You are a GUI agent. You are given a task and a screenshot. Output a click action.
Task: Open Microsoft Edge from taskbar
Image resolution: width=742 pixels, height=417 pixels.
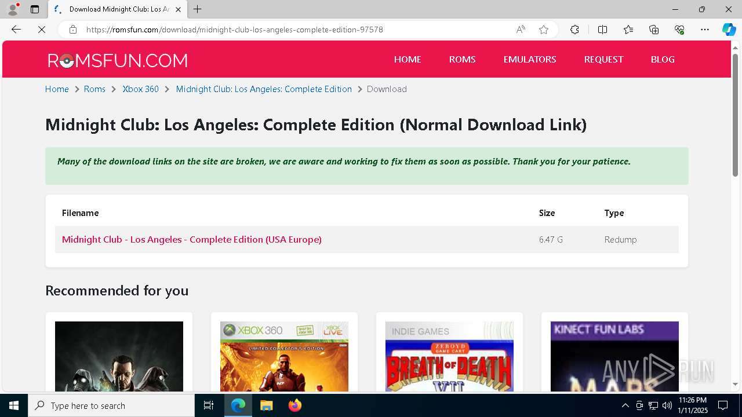point(238,405)
